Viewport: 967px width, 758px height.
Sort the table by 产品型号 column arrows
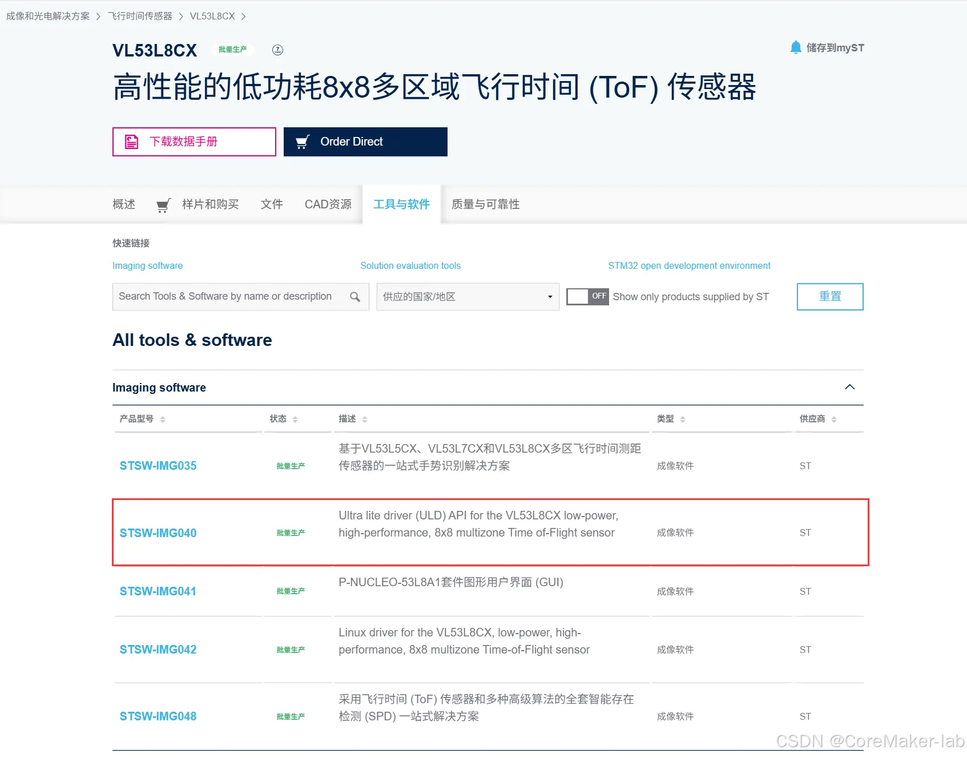(163, 420)
